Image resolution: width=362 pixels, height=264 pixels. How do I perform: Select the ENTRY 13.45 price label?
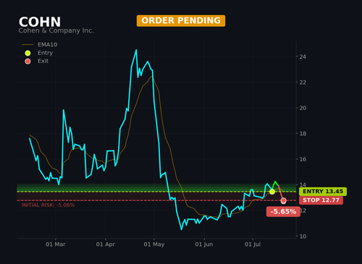(x=323, y=192)
